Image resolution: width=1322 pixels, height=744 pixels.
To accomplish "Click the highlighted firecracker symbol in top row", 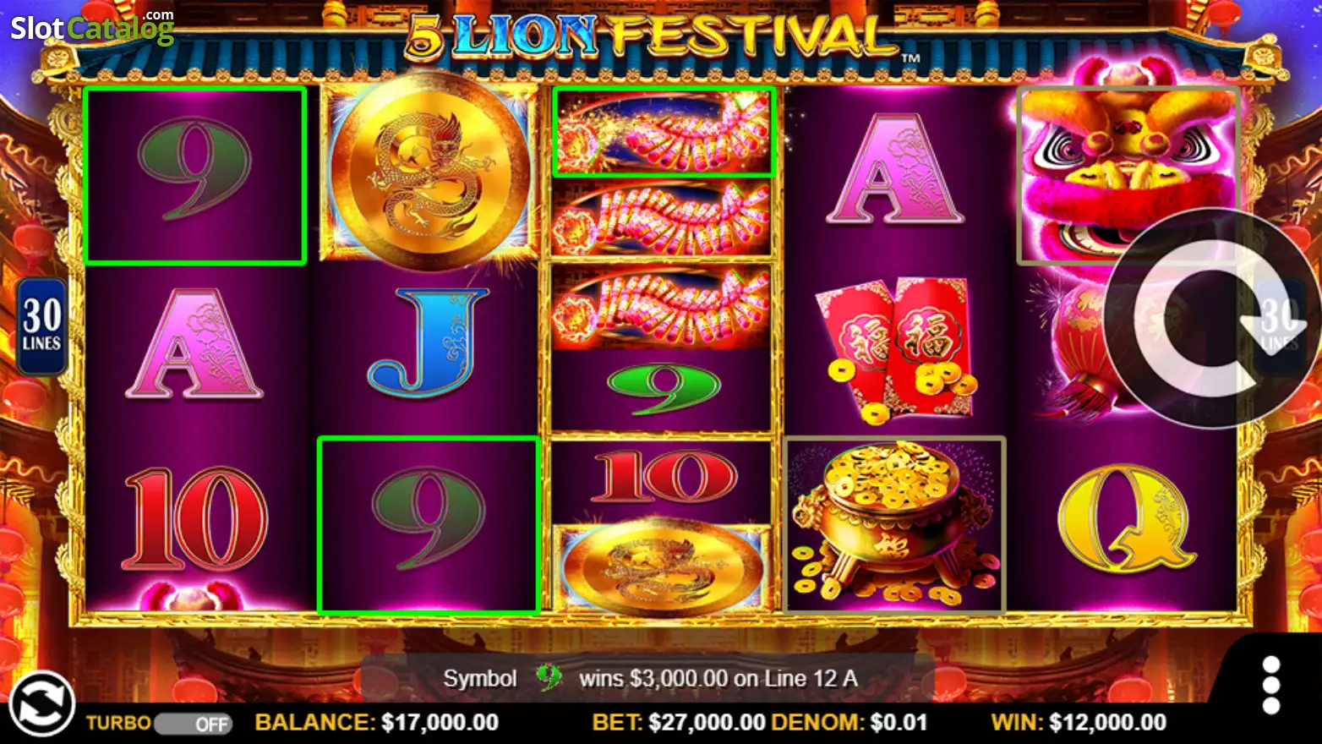I will (664, 132).
